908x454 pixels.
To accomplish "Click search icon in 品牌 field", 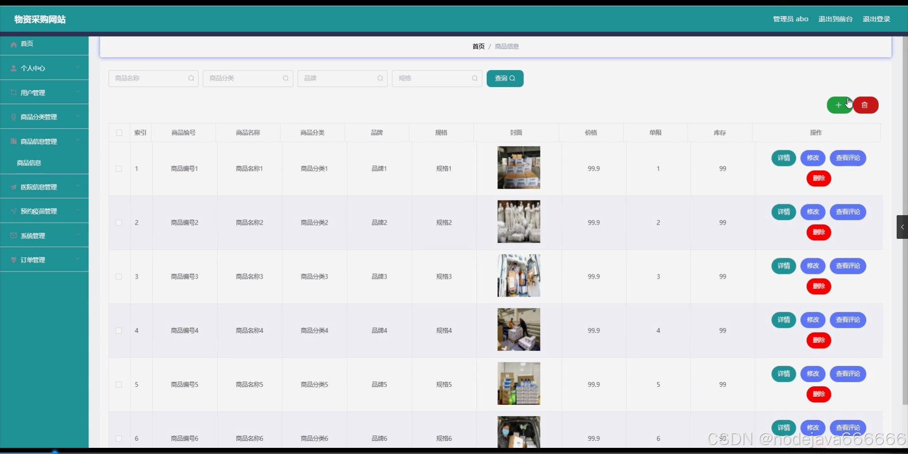I will pos(380,79).
